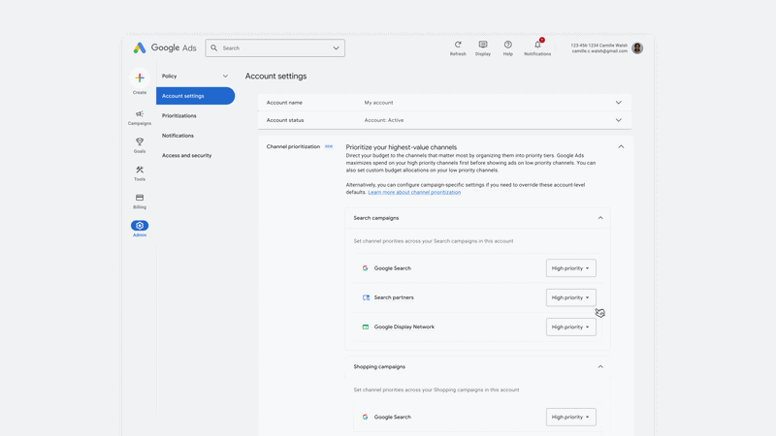Collapse the Channel prioritization section
The height and width of the screenshot is (436, 776).
(x=621, y=147)
